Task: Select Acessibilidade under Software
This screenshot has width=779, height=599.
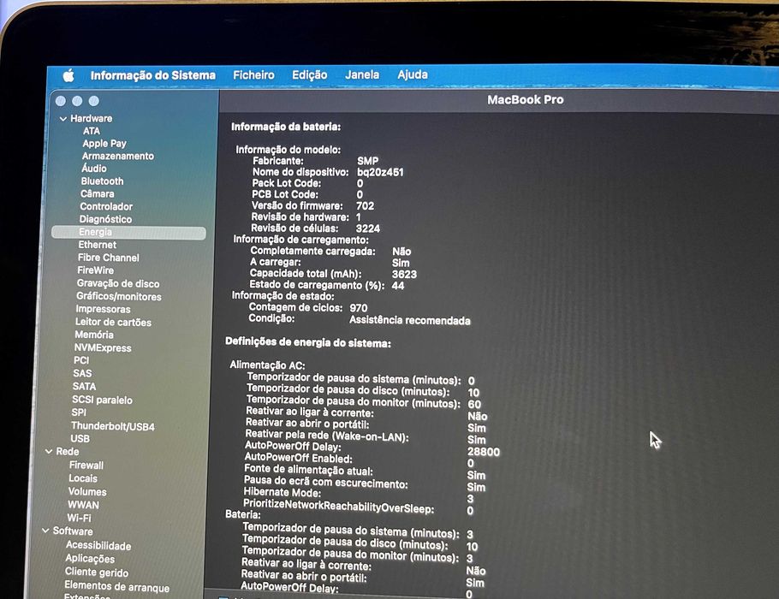Action: tap(98, 546)
